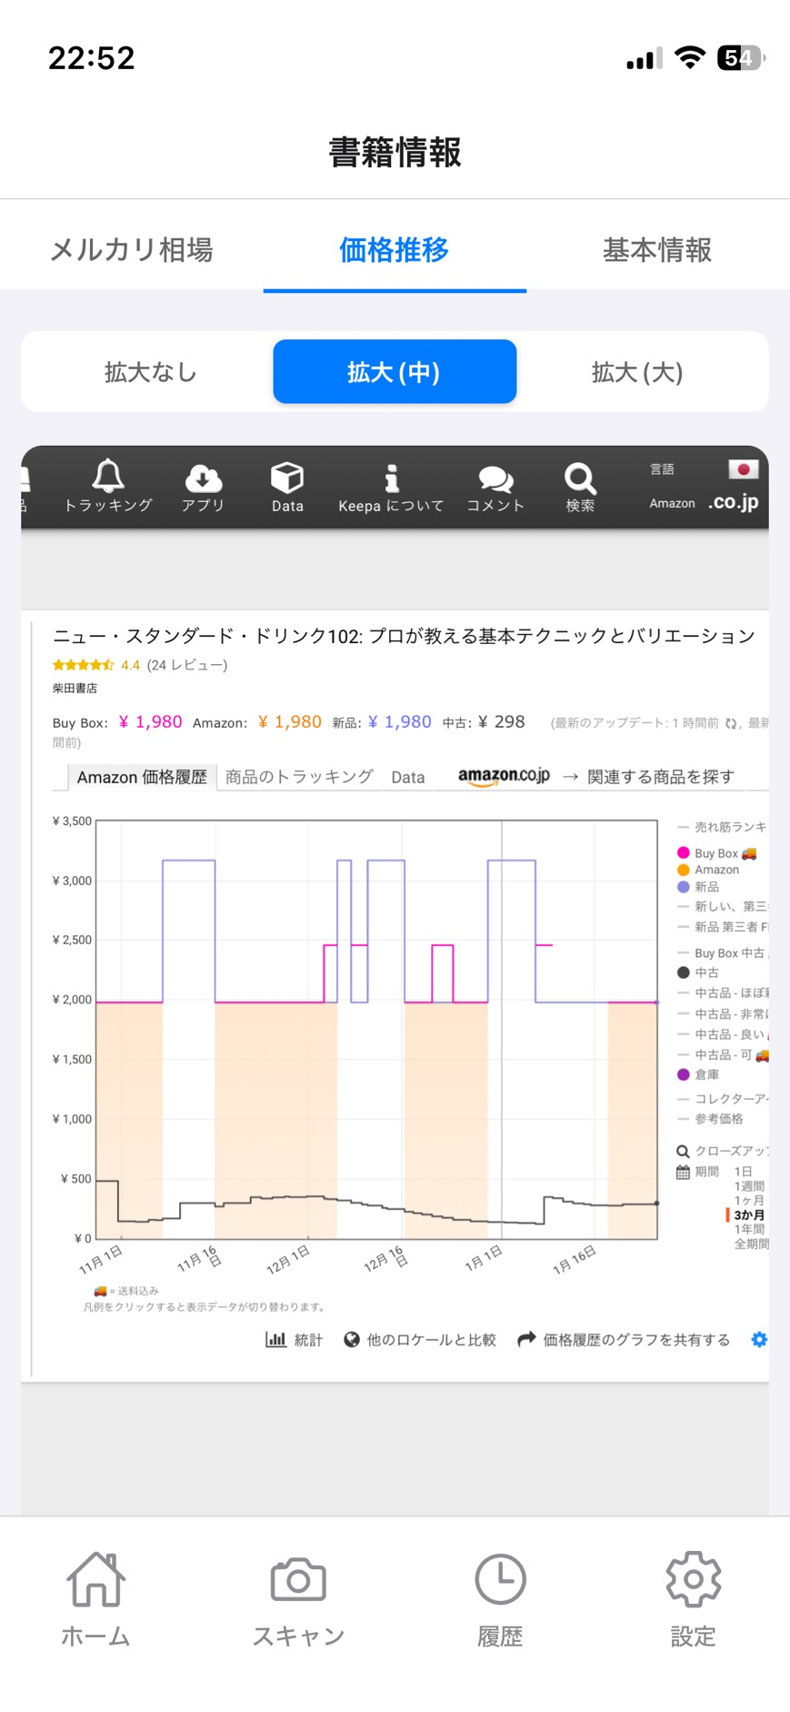This screenshot has width=790, height=1712.
Task: Set graph range to 1日
Action: coord(743,1172)
